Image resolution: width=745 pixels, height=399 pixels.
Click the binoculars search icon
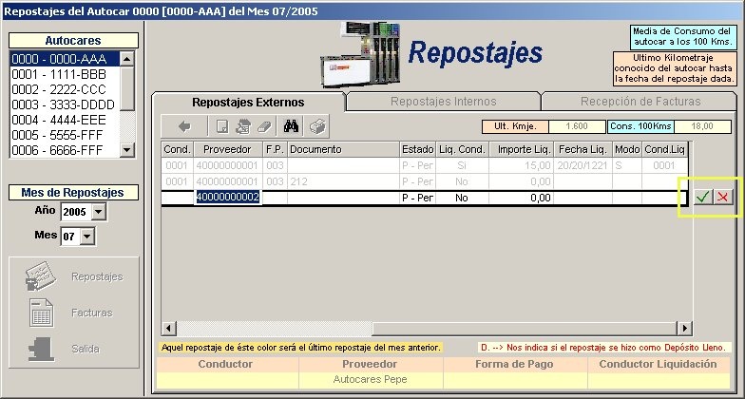tap(291, 126)
